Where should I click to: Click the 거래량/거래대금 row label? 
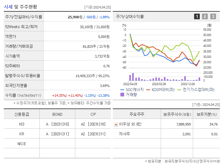[19, 46]
